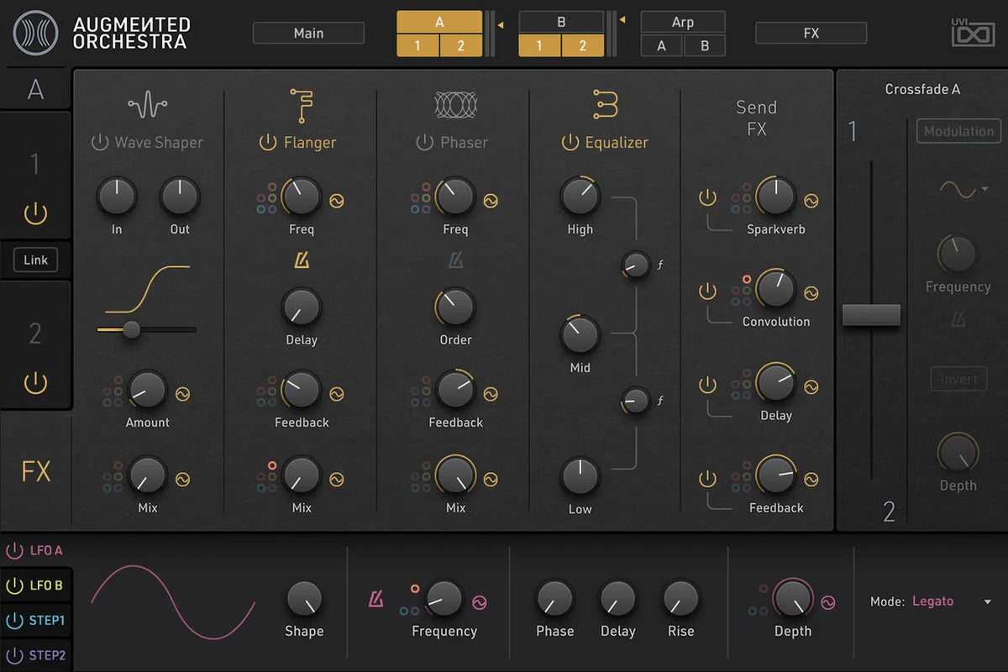Screen dimensions: 1008x672
Task: Click modulation wave icon next to Flanger Freq
Action: point(337,201)
